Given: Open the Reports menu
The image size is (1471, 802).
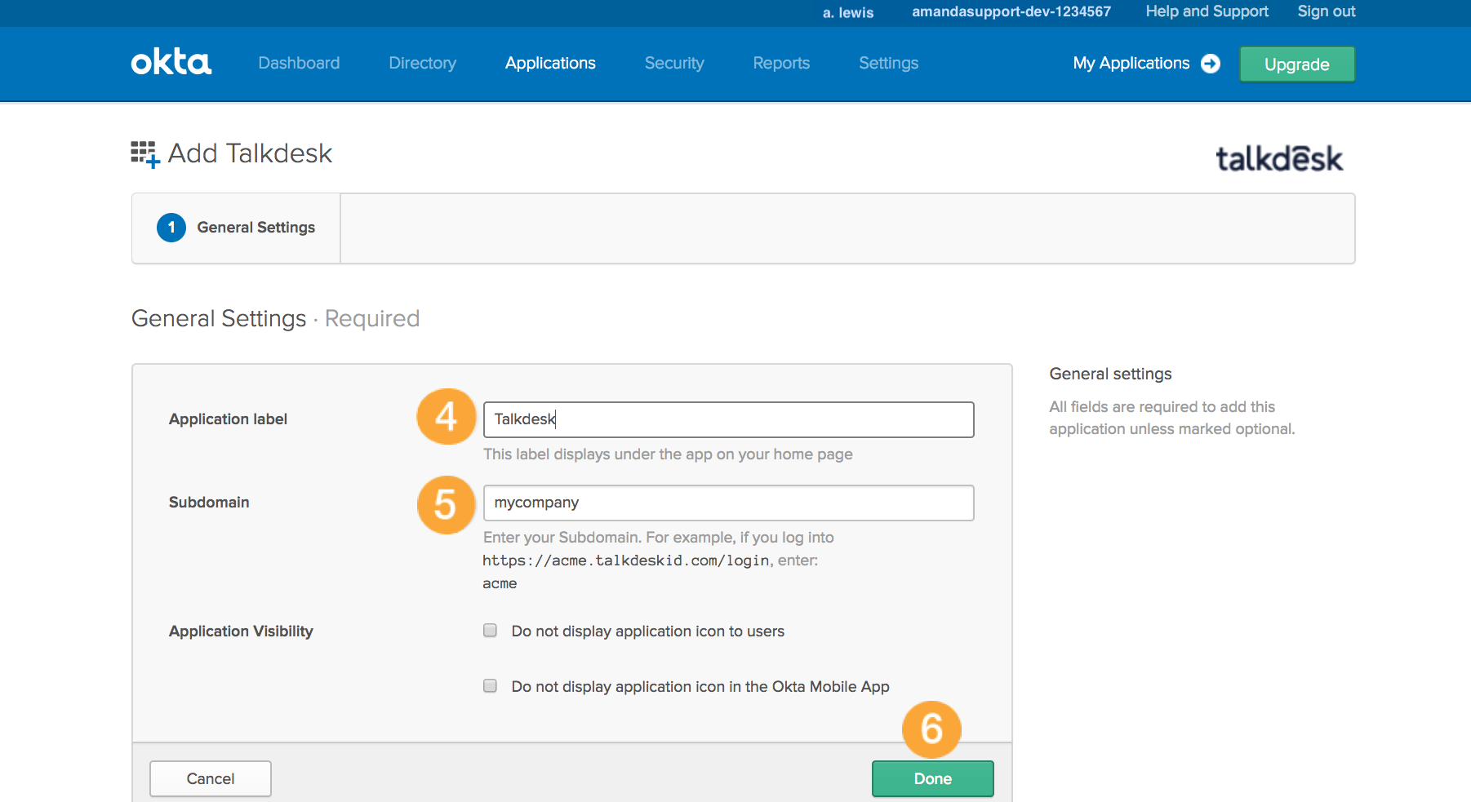Looking at the screenshot, I should 781,63.
